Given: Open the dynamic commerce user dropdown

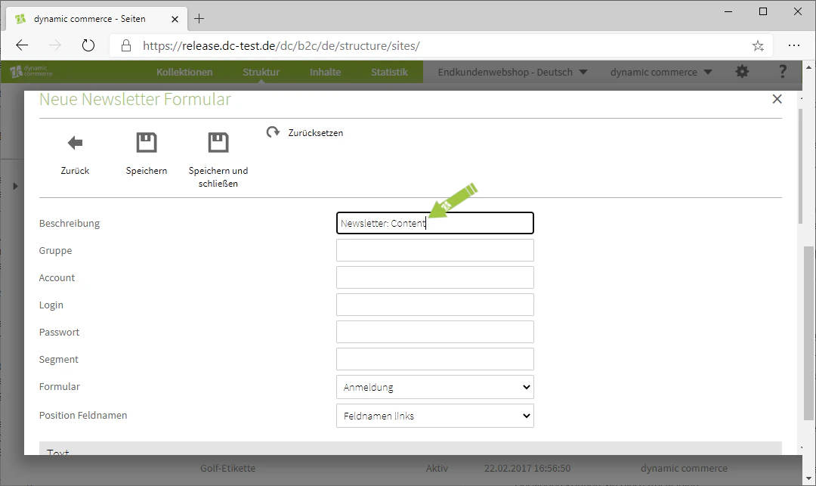Looking at the screenshot, I should pyautogui.click(x=661, y=73).
